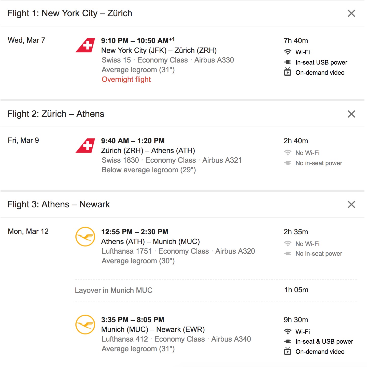The width and height of the screenshot is (367, 367).
Task: Click Swiss airline logo for JFK–ZRH flight
Action: (x=86, y=45)
